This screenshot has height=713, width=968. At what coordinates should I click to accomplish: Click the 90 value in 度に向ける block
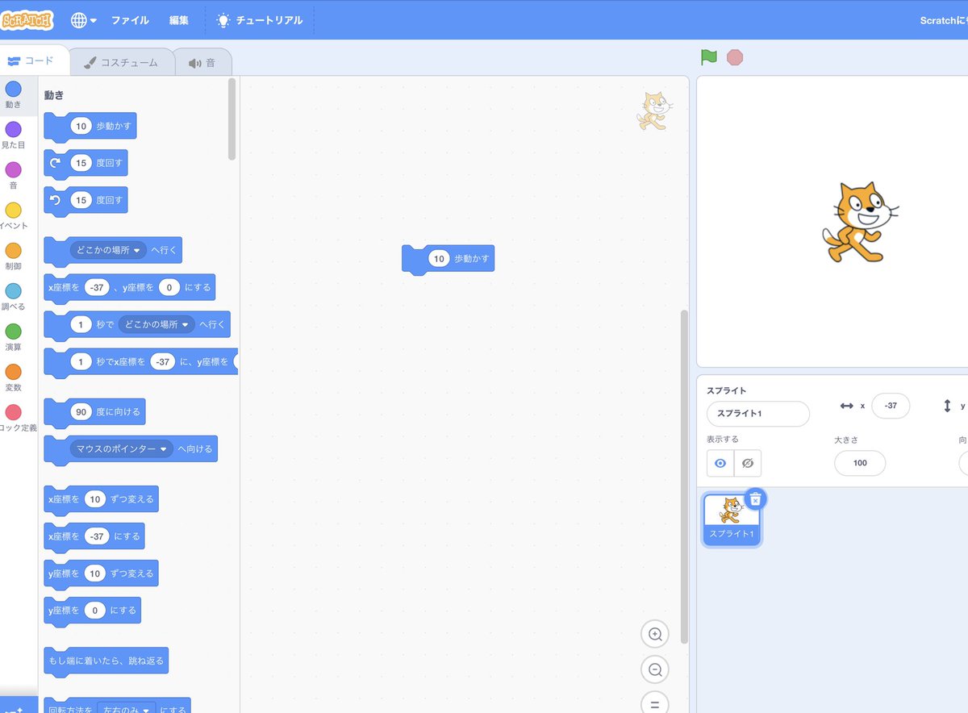pos(81,411)
